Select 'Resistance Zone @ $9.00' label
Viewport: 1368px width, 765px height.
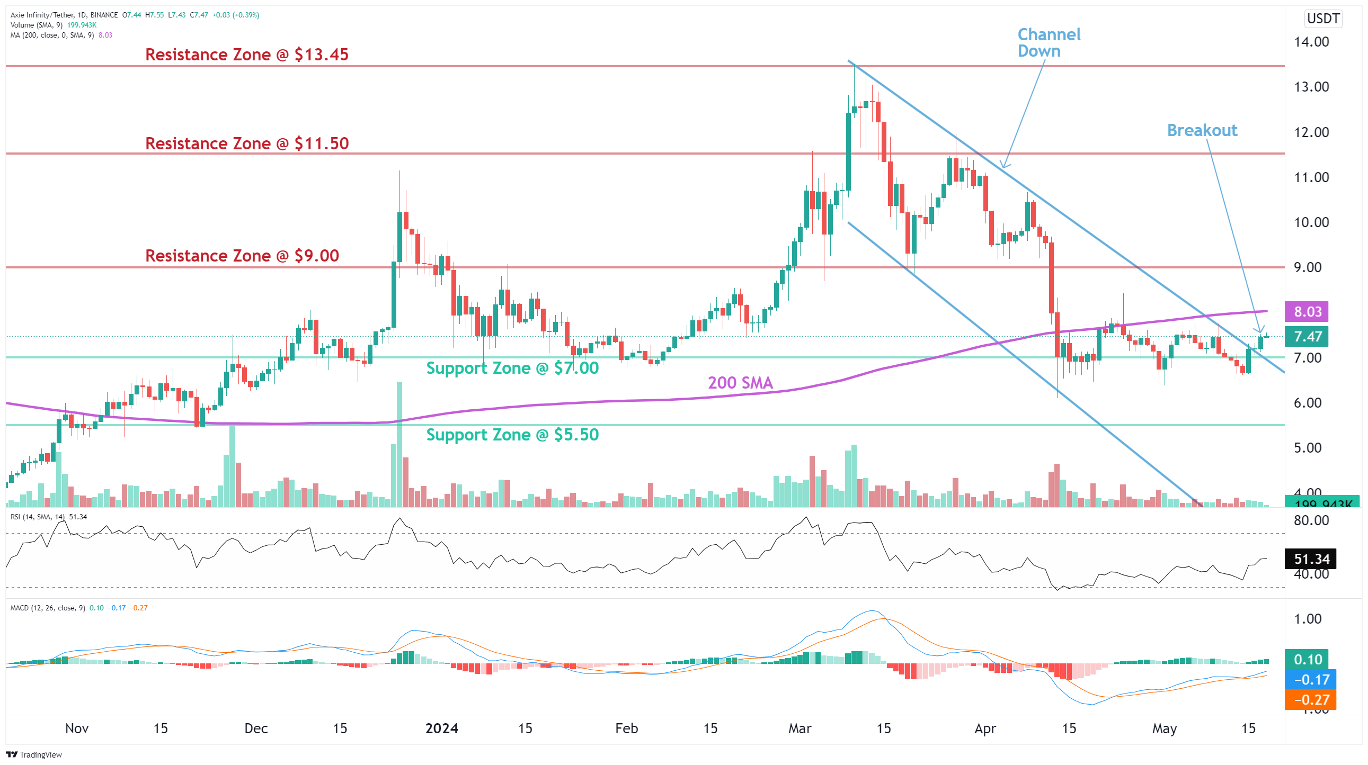(242, 256)
